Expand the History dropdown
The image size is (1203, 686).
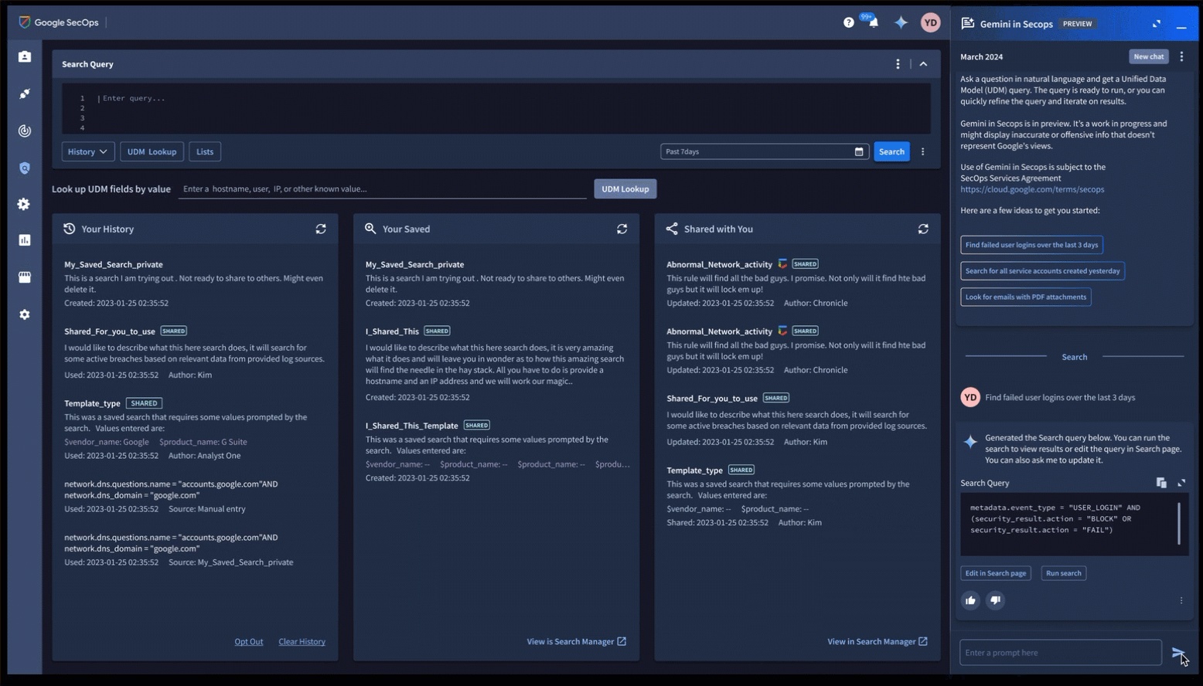(x=87, y=151)
